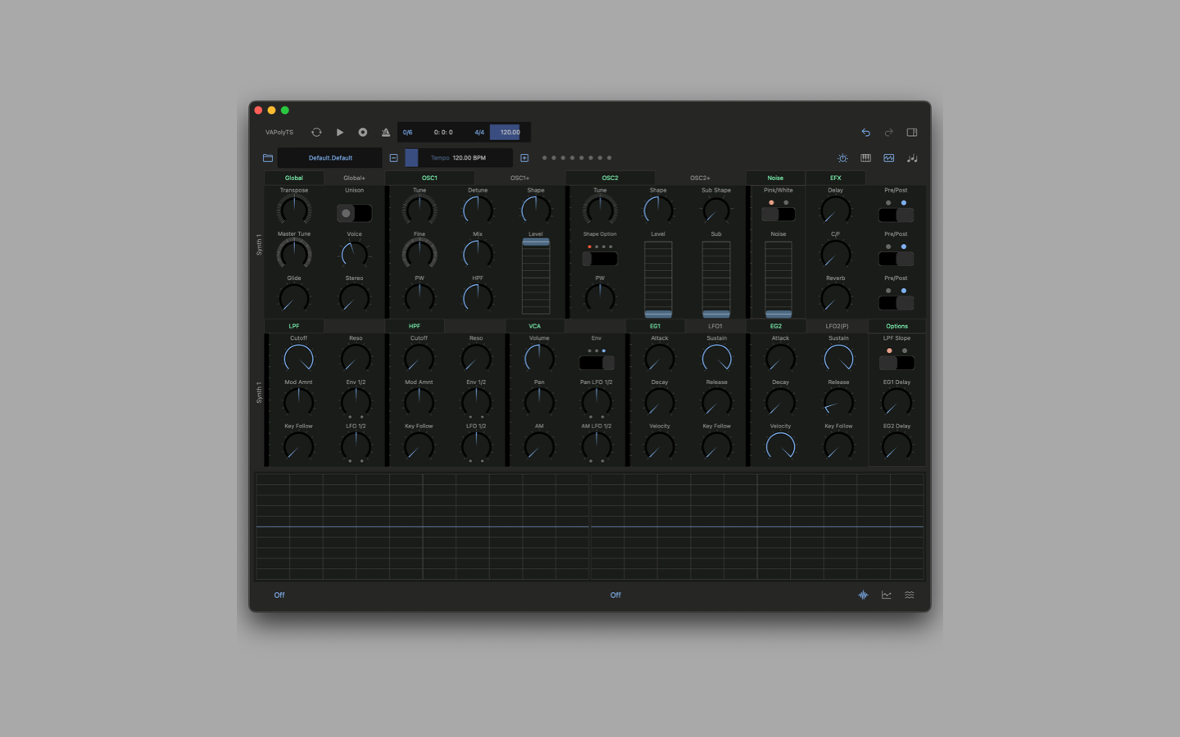
Task: Click the OSC2 Level slider
Action: pos(658,278)
